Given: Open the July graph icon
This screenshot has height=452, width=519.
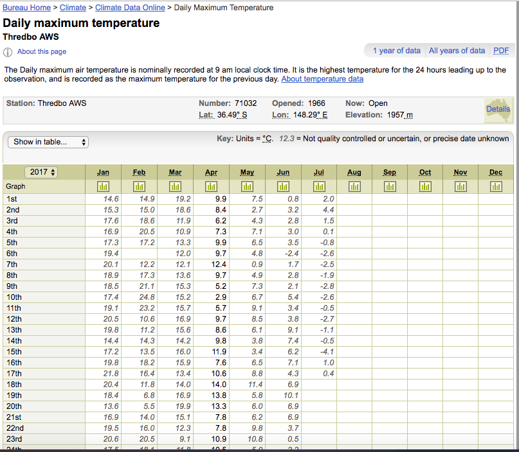Looking at the screenshot, I should 319,186.
